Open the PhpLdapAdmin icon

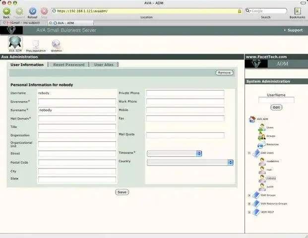(x=36, y=44)
